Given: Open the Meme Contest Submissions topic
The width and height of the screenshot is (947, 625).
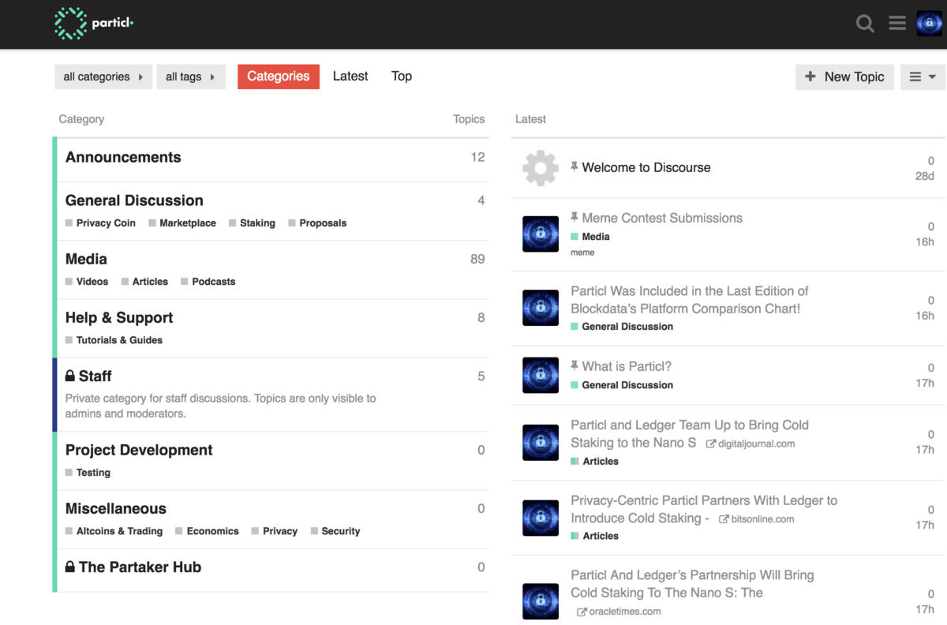Looking at the screenshot, I should pyautogui.click(x=662, y=218).
